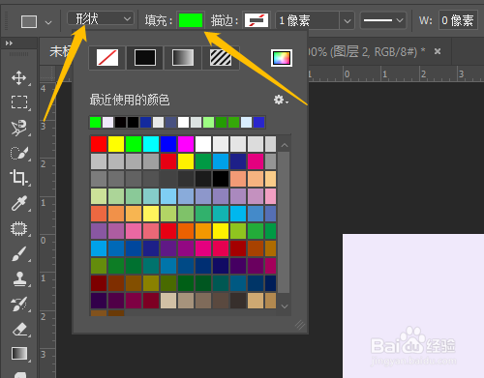
Task: Set fill type to gradient
Action: 183,58
